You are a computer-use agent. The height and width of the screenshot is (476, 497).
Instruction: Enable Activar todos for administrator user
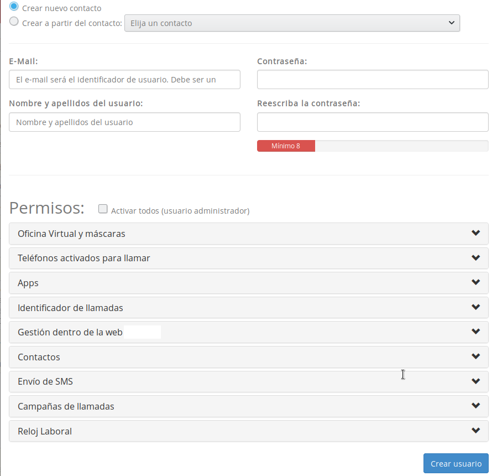click(103, 209)
